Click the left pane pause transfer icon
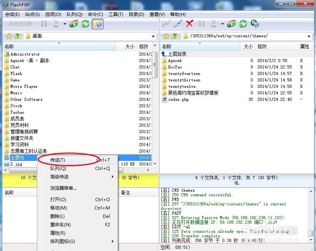The image size is (316, 251). tap(44, 24)
